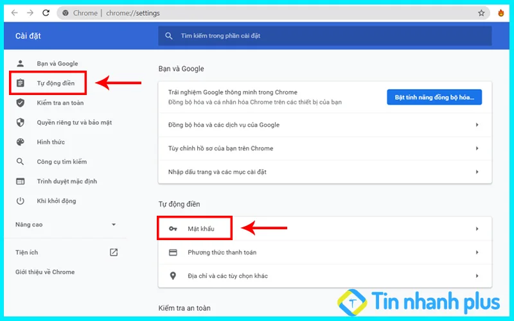514x321 pixels.
Task: Reload the page with the refresh icon
Action: (46, 13)
